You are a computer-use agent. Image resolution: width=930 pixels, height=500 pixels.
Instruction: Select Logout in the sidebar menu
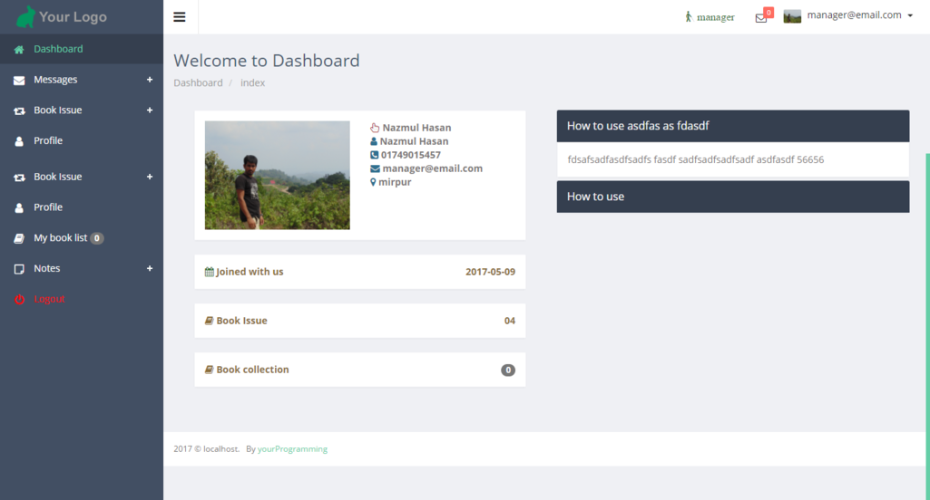click(x=49, y=299)
